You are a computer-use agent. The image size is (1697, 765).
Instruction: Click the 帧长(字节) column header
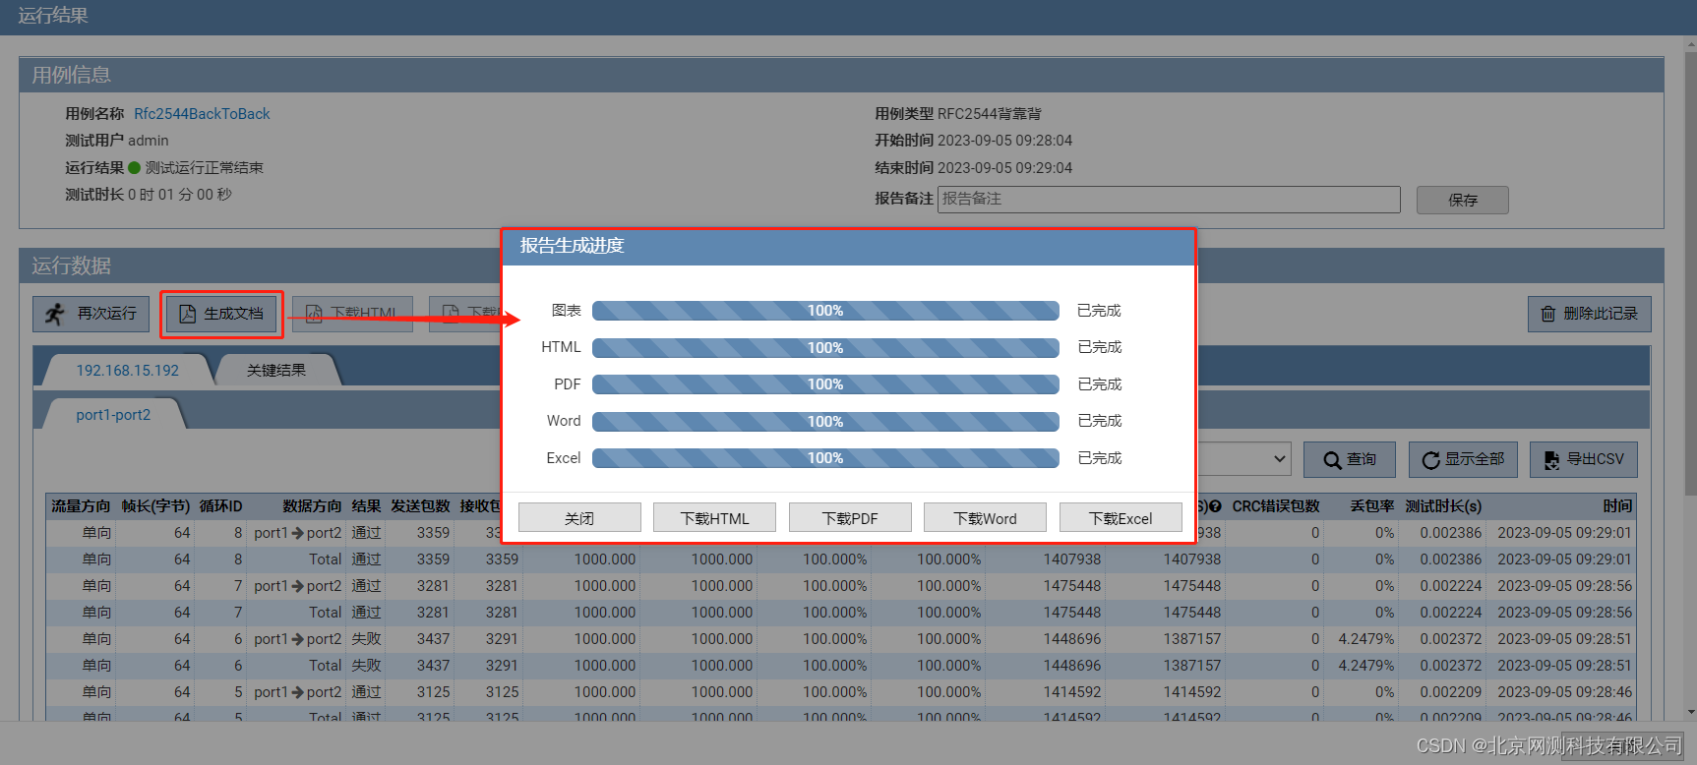155,506
